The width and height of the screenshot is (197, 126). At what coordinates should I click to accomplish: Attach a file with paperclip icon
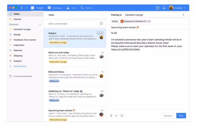pyautogui.click(x=111, y=116)
